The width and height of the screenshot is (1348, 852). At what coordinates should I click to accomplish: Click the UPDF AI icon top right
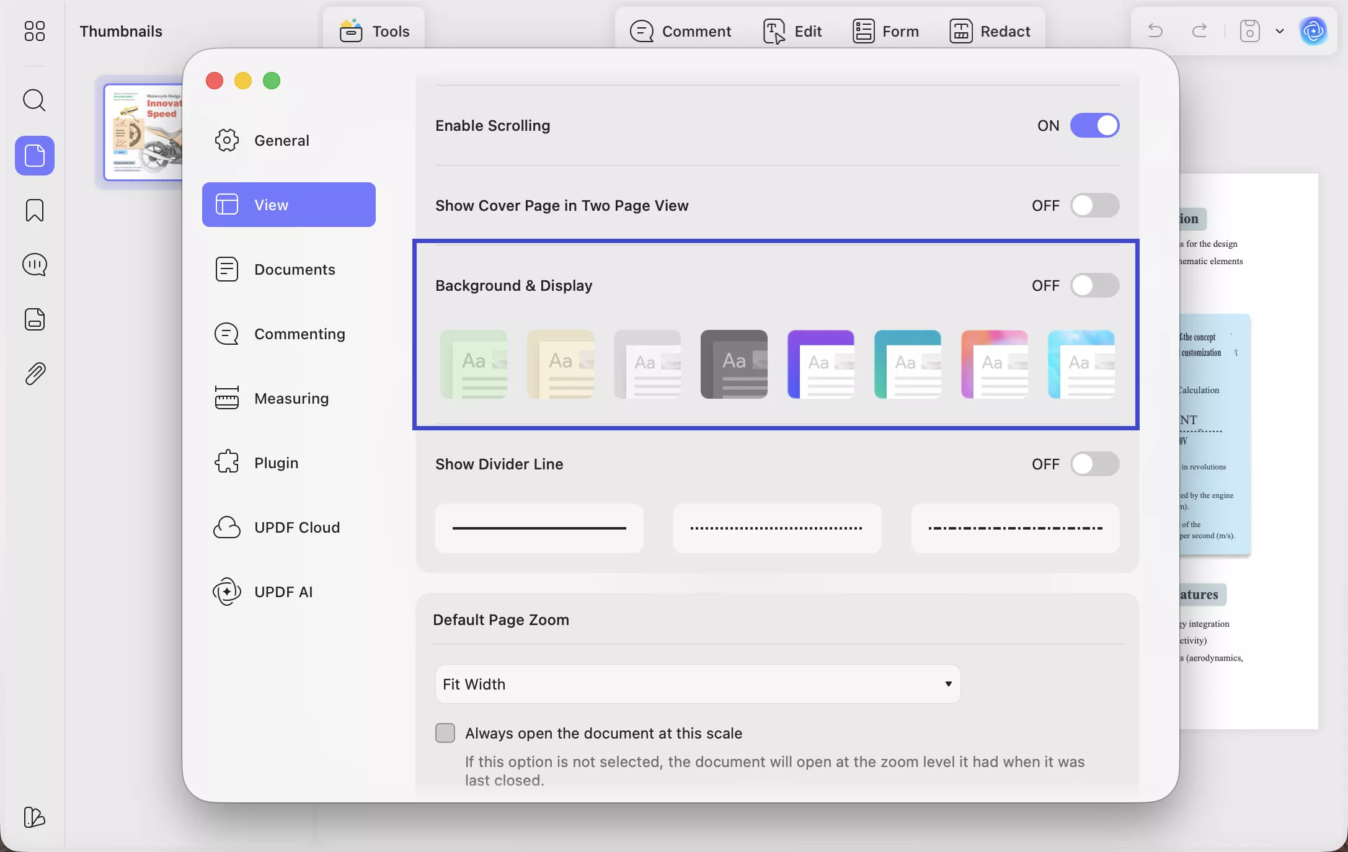1313,31
